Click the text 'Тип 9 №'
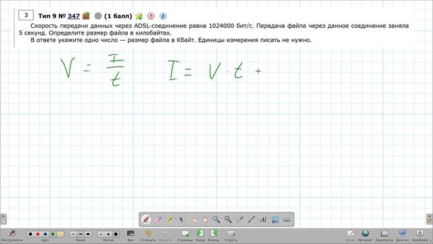This screenshot has height=244, width=433. 52,16
